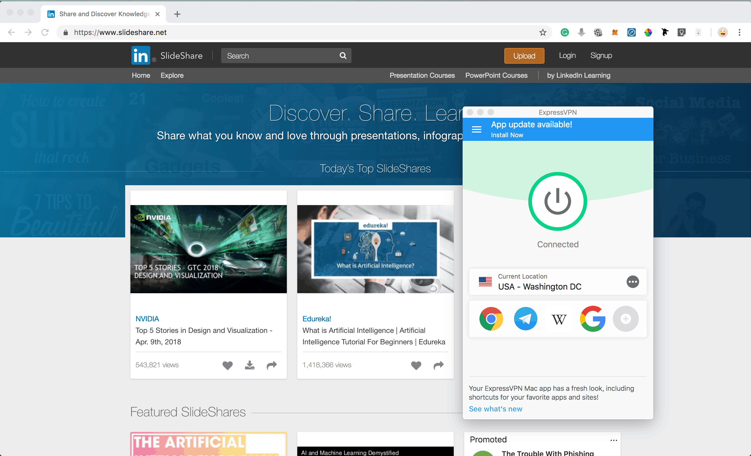Screen dimensions: 751x456
Task: Open Wikipedia shortcut in ExpressVPN
Action: click(x=559, y=319)
